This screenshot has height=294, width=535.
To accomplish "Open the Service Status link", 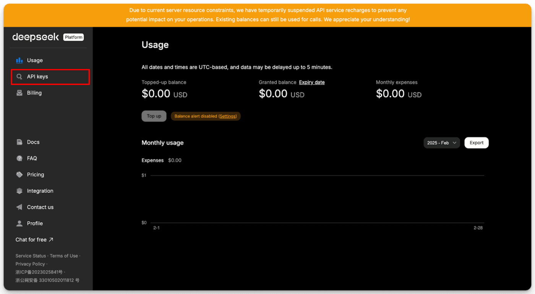I will coord(31,256).
